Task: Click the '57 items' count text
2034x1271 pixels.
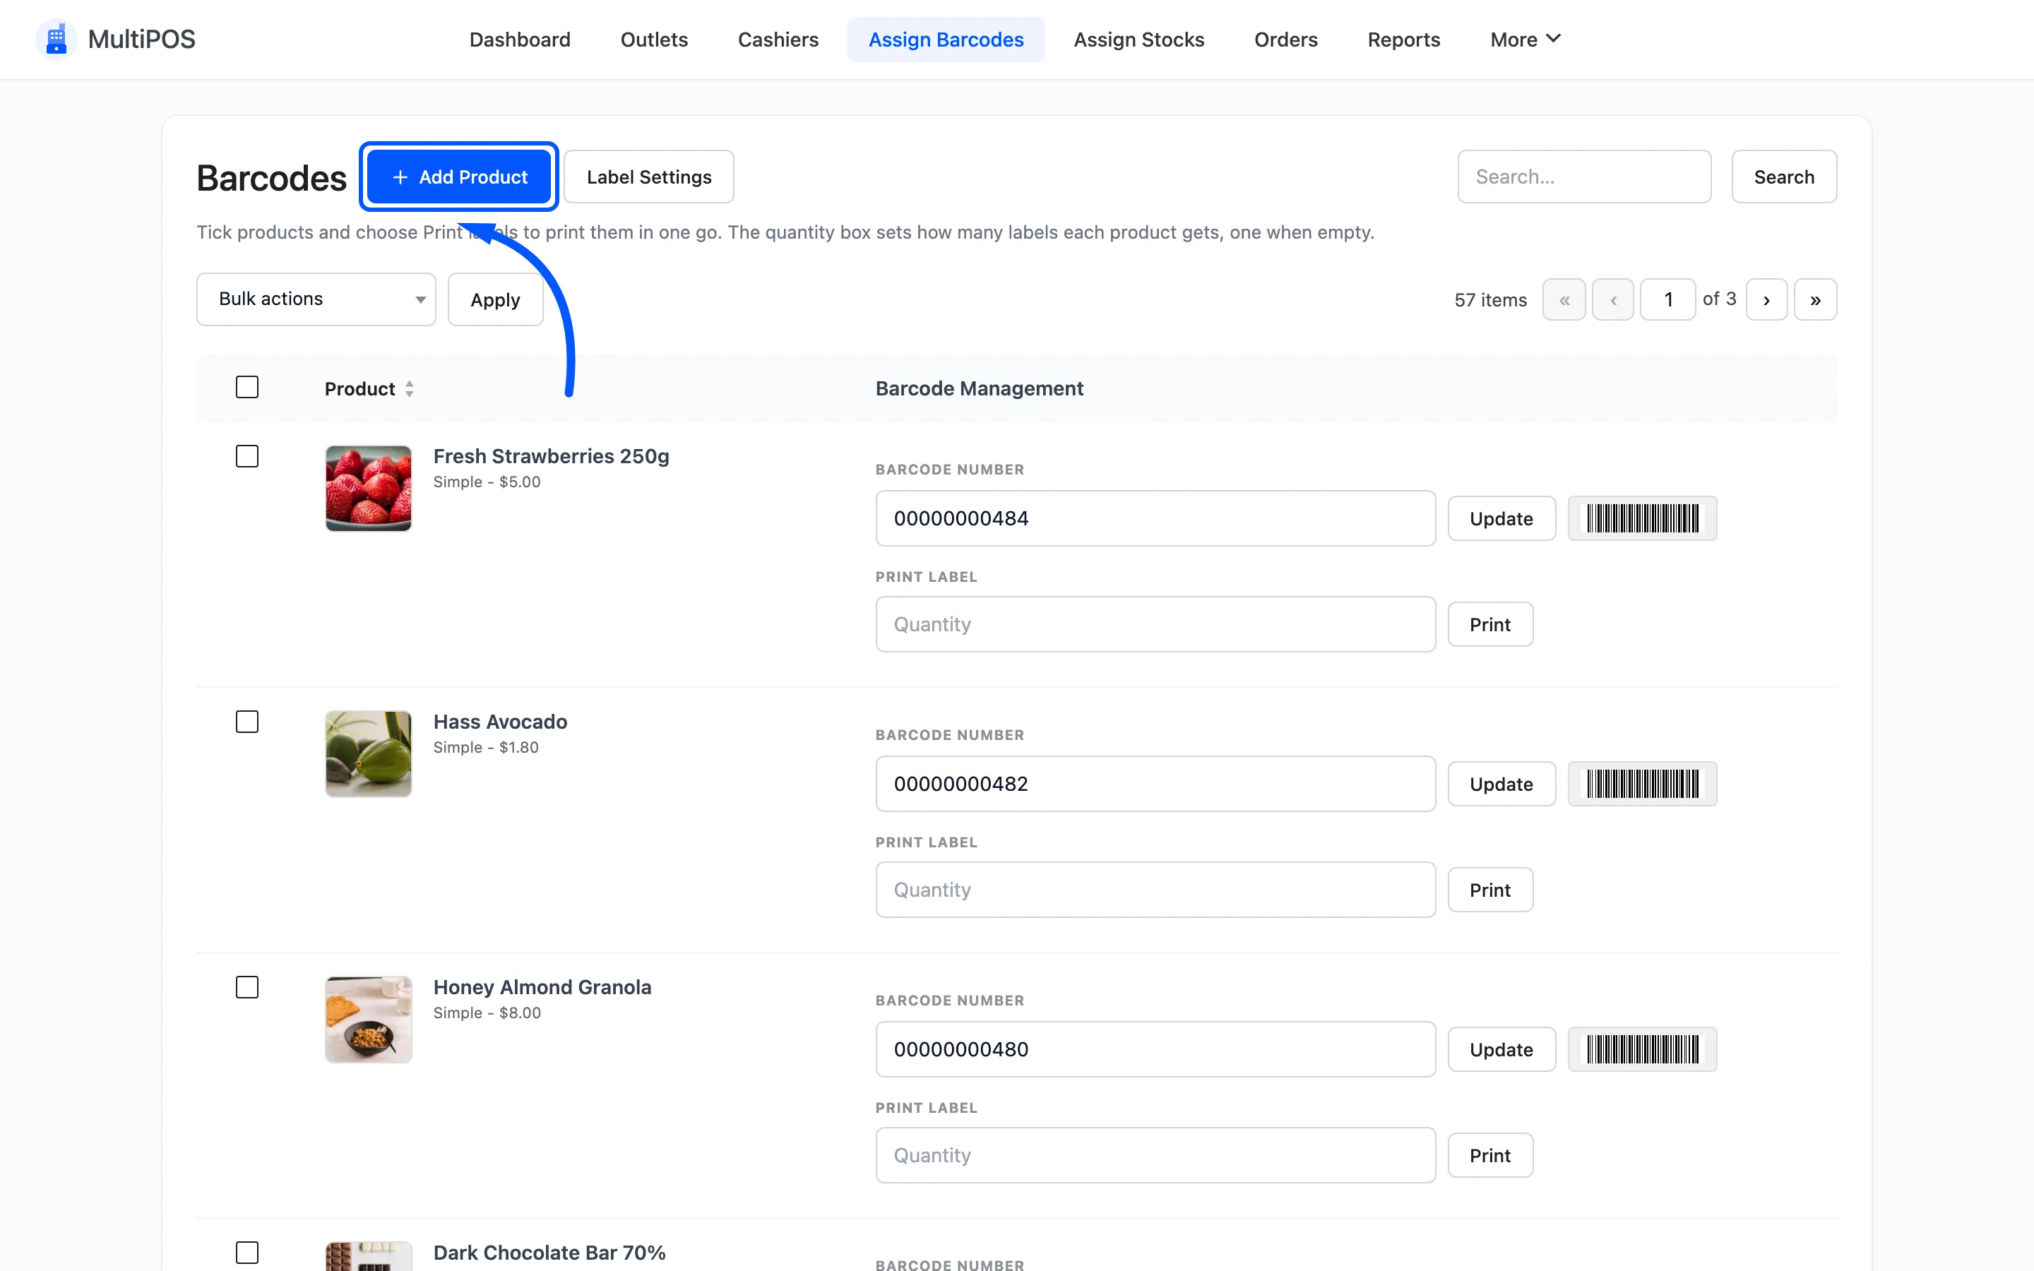Action: click(1490, 300)
